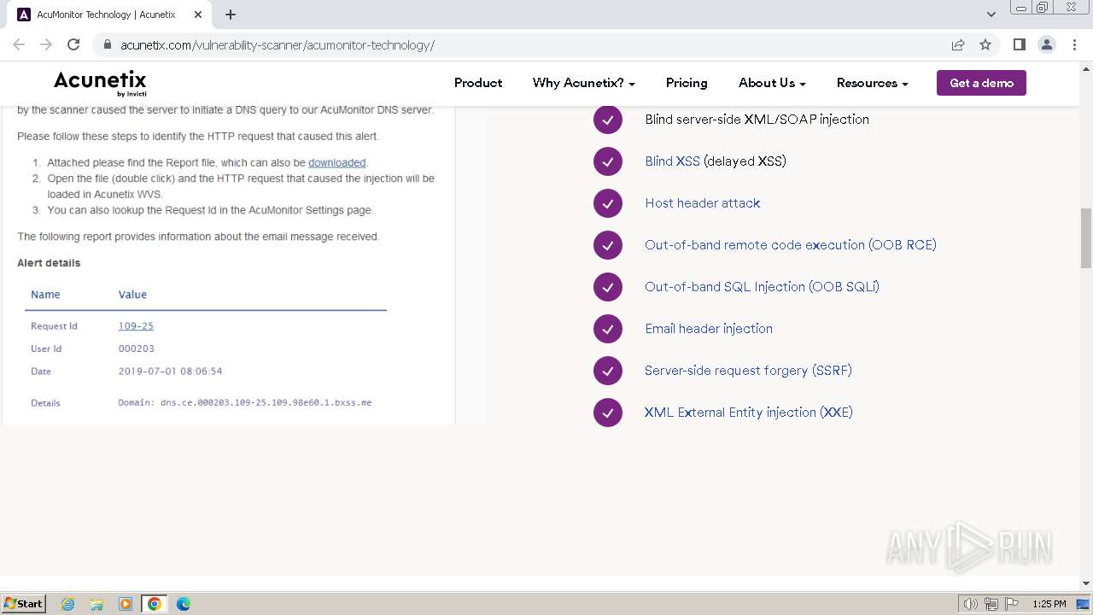Screen dimensions: 1093x615
Task: Open the Windows Start menu
Action: tap(23, 604)
